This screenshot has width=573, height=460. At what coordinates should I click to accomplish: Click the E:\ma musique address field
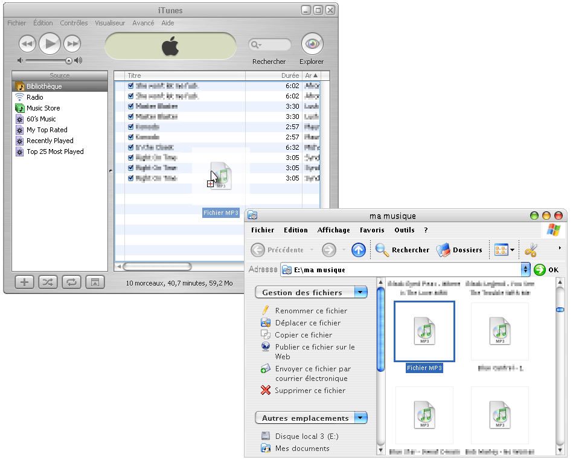click(402, 270)
